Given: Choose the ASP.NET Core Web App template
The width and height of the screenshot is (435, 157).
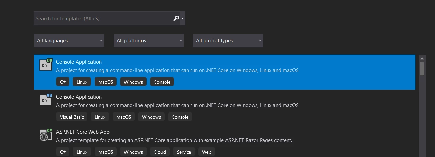Looking at the screenshot, I should pos(83,132).
